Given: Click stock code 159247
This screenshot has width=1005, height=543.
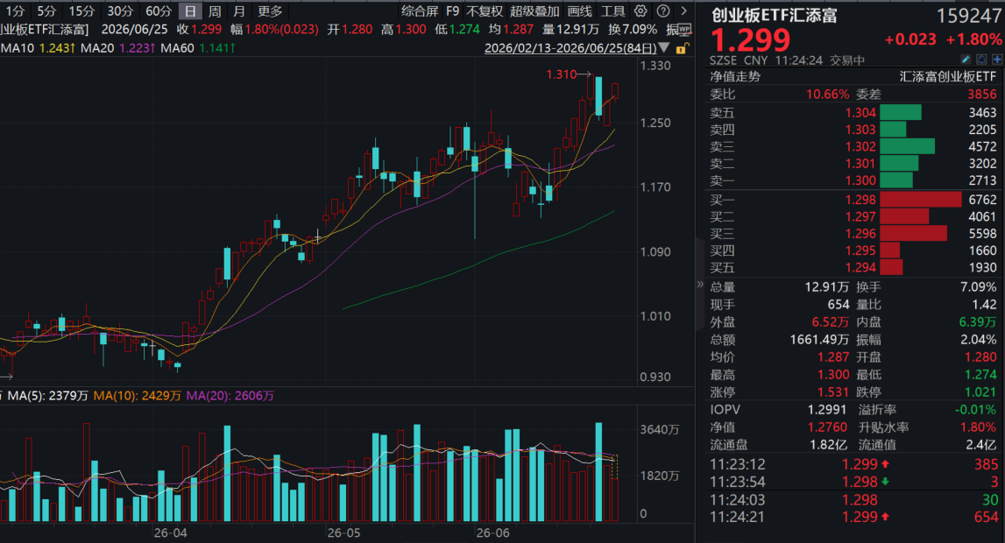Looking at the screenshot, I should [968, 16].
